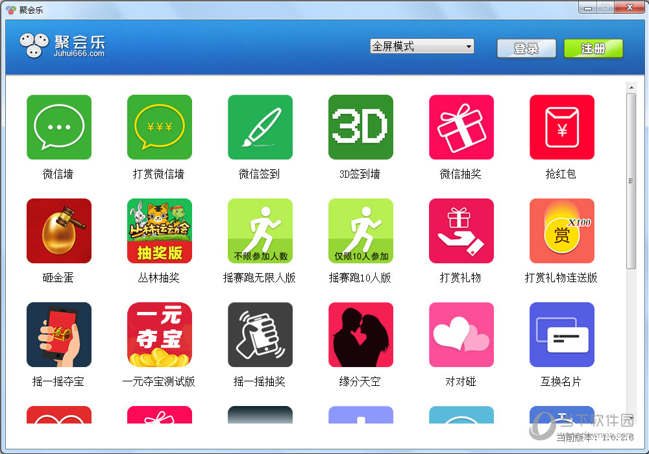The image size is (649, 454).
Task: Expand the 全屏模式 display mode dropdown
Action: 422,47
